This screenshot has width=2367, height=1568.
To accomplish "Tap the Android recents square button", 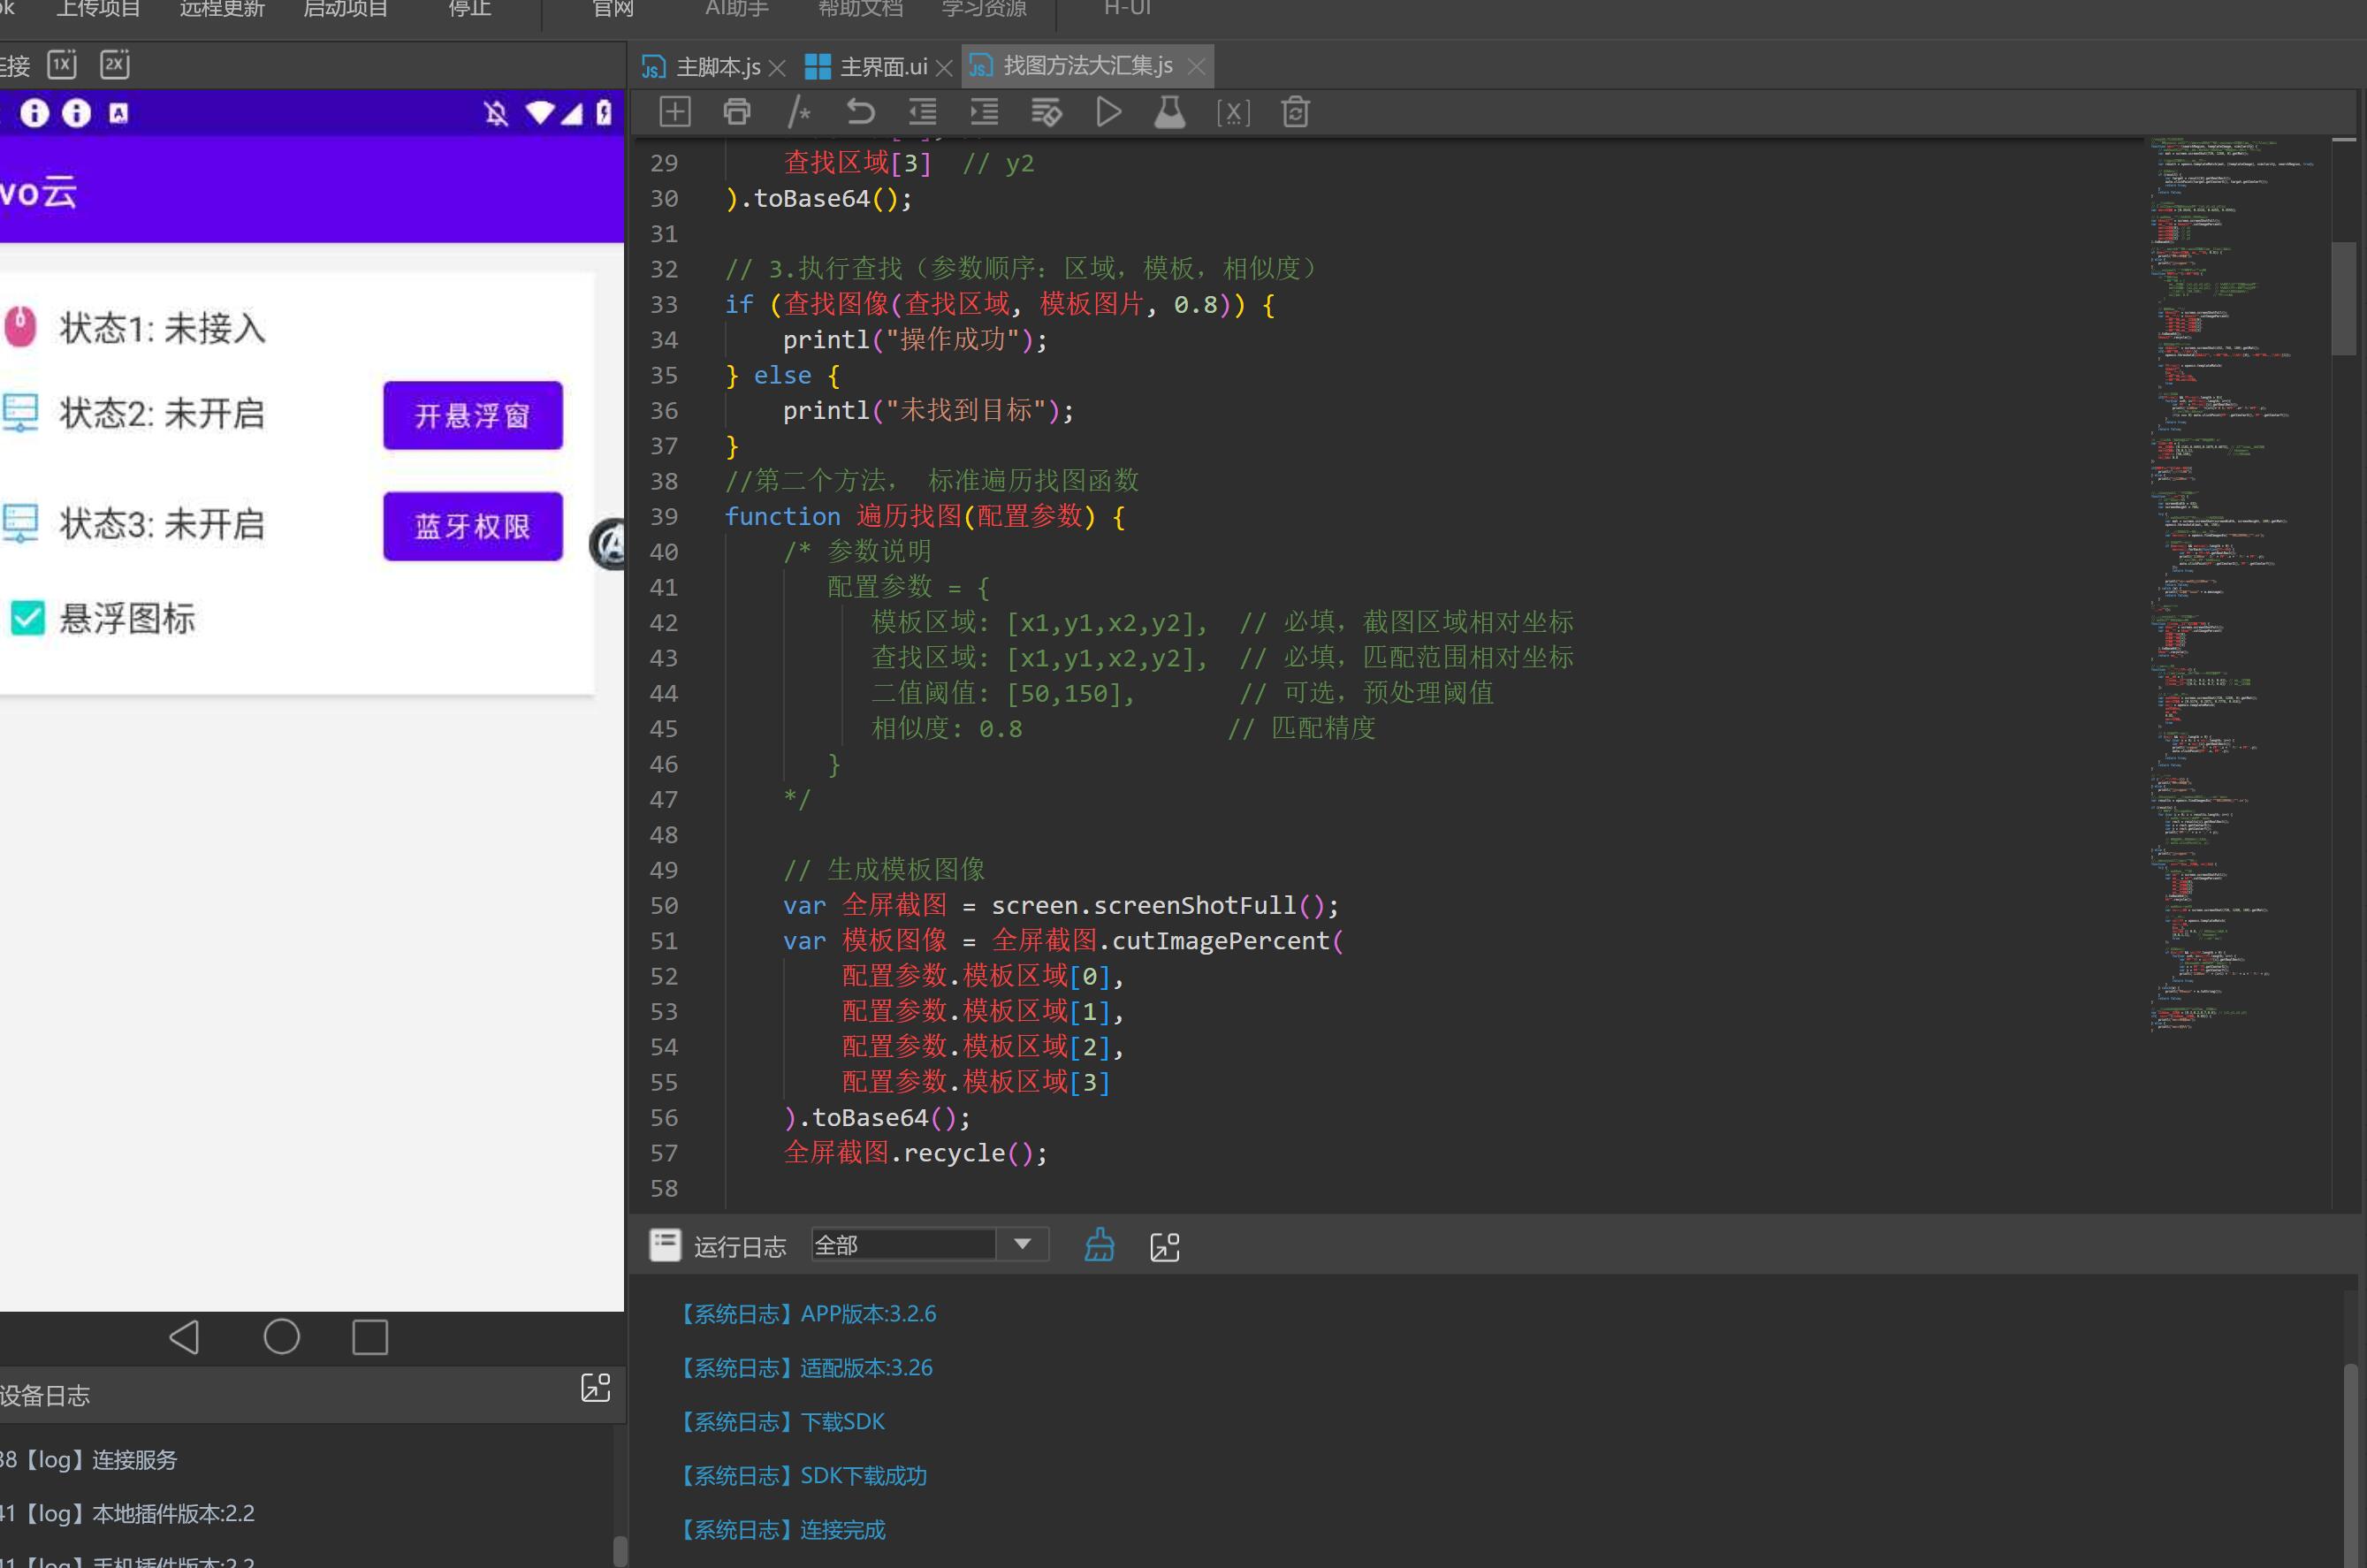I will tap(370, 1337).
